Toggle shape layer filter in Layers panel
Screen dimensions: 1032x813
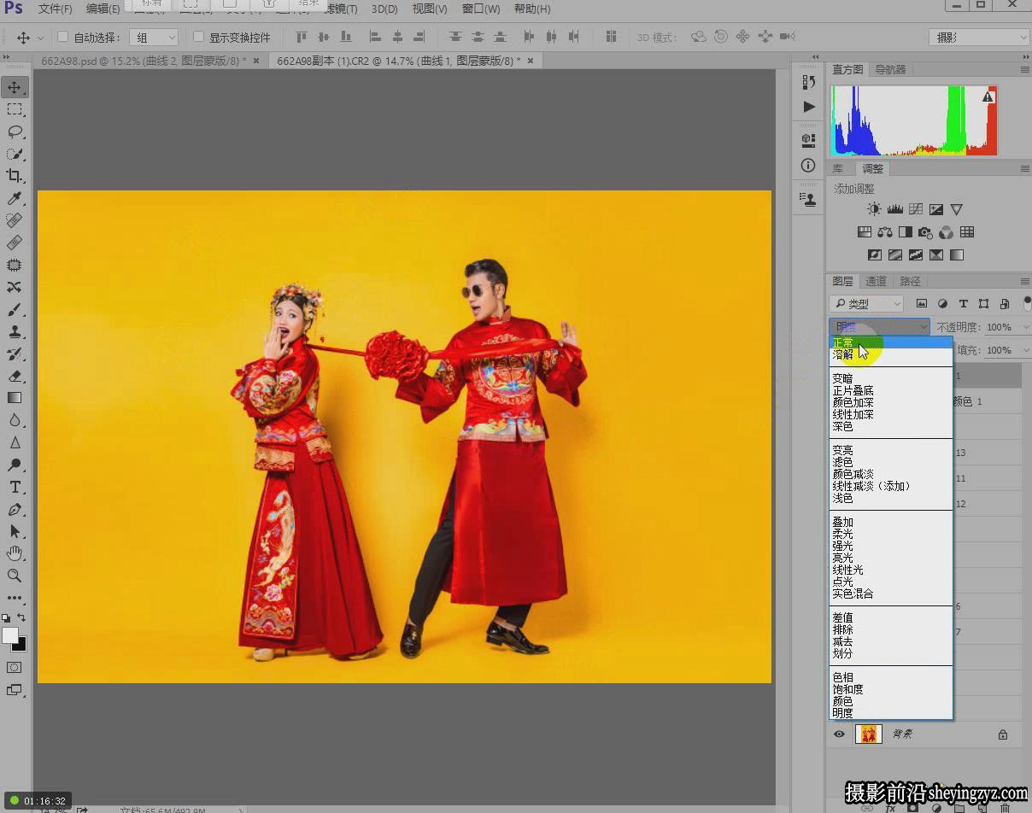[983, 303]
